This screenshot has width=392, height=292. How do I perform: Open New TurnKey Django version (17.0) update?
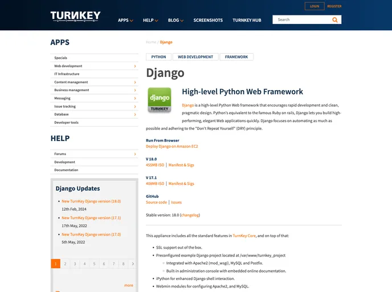[91, 234]
